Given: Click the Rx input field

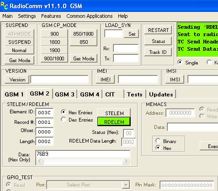Looking at the screenshot, I should pyautogui.click(x=126, y=48).
